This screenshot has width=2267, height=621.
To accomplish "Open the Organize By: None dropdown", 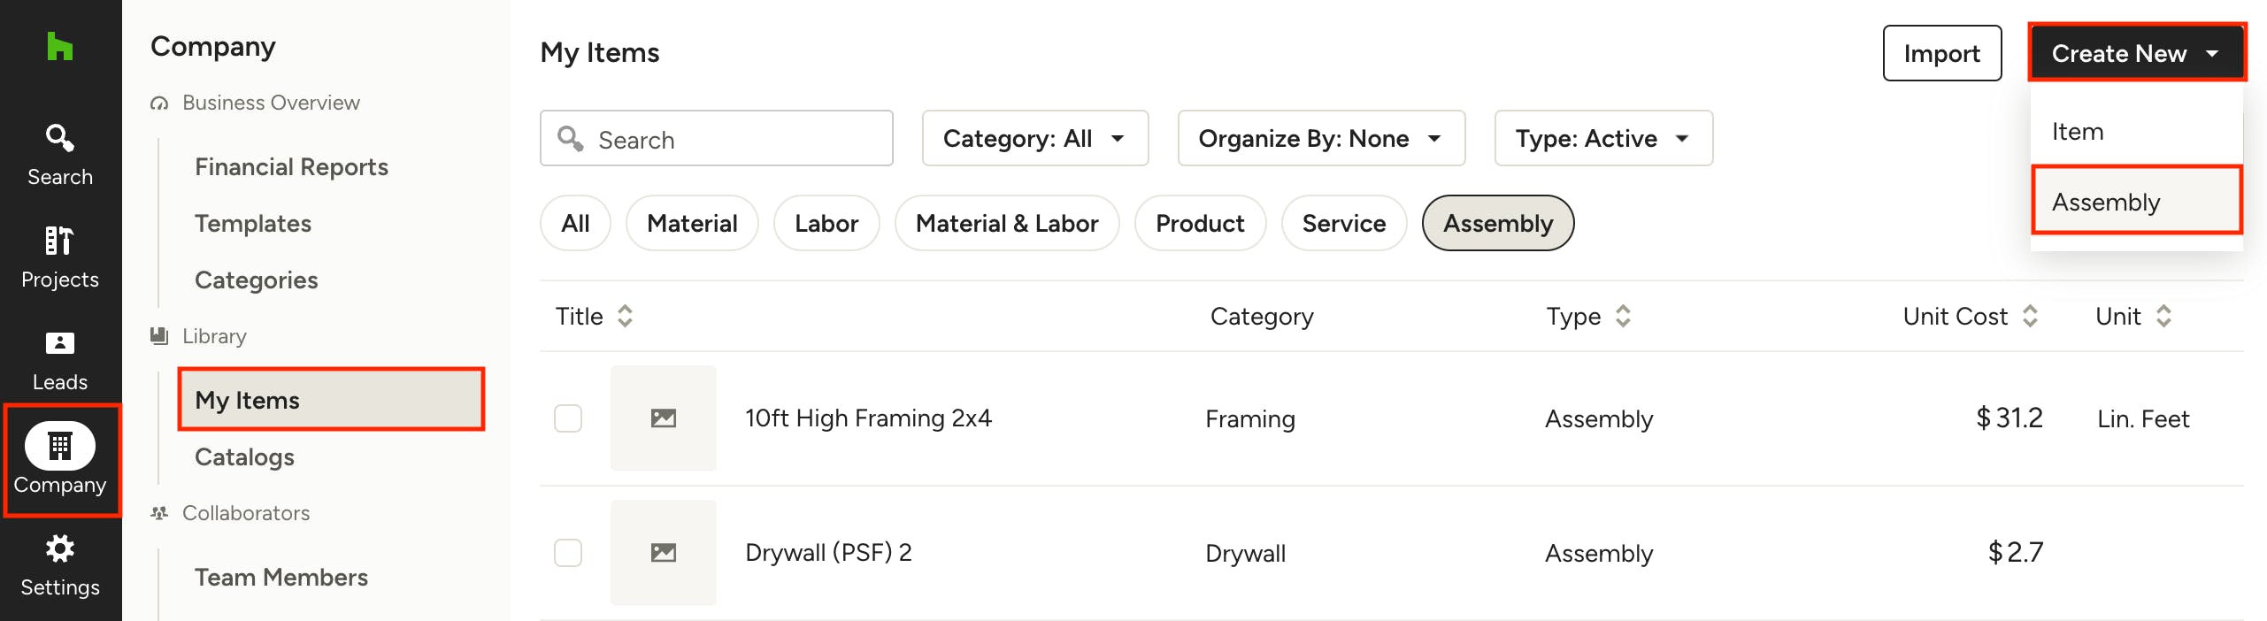I will click(x=1321, y=138).
